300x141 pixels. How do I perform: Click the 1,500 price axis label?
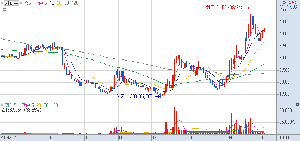click(x=284, y=94)
